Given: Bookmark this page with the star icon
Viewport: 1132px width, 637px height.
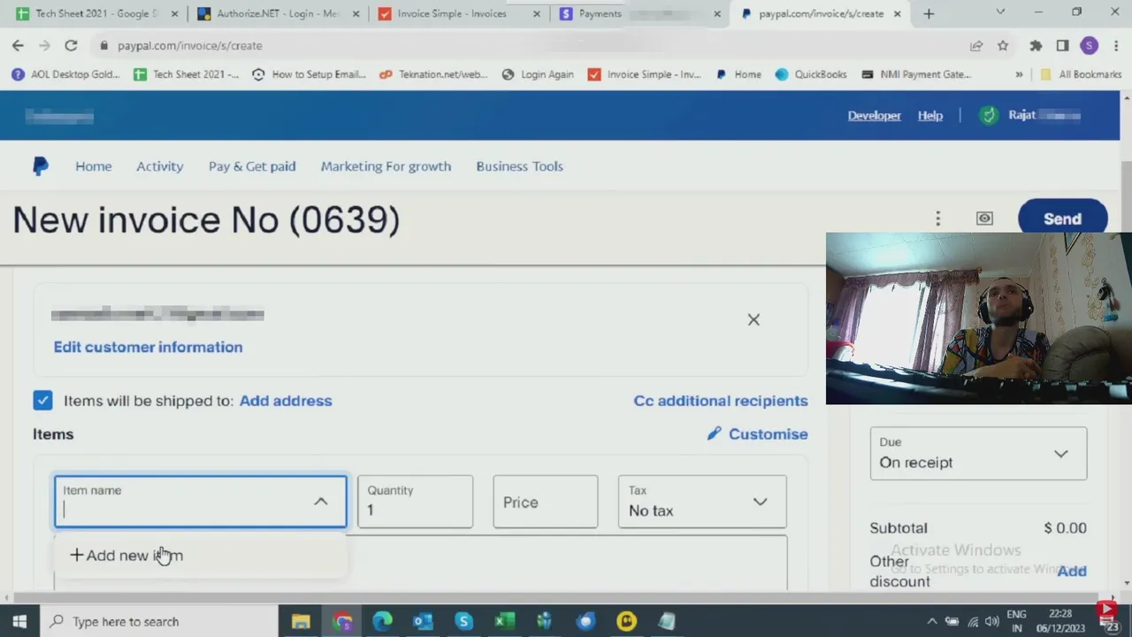Looking at the screenshot, I should [x=1003, y=45].
